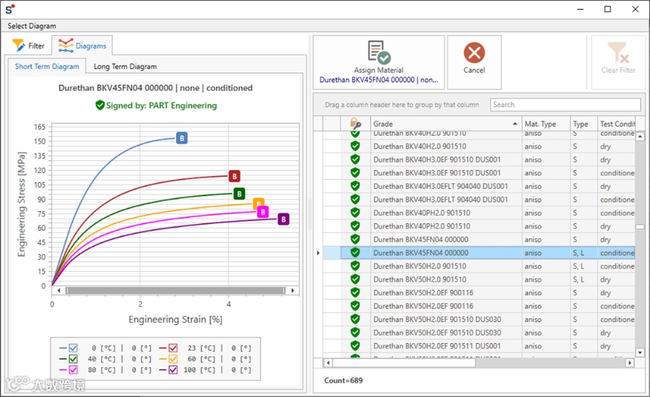Click the Assign Material document icon
Screen dimensions: 650x397
[379, 52]
